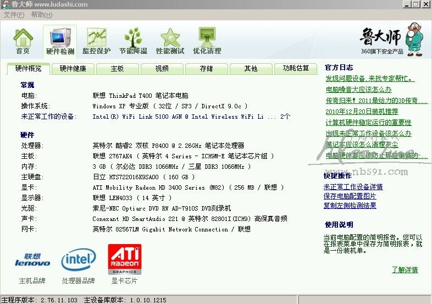
Task: Switch to the 硬件健康 tab
Action: (x=73, y=69)
